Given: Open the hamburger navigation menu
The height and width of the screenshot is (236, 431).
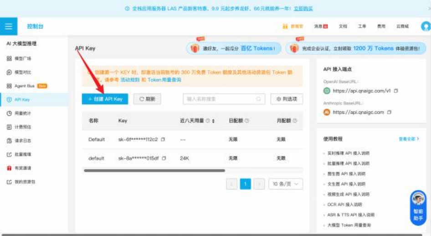Looking at the screenshot, I should (9, 26).
